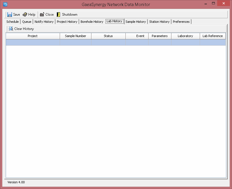This screenshot has height=189, width=232.
Task: Switch to the Schedule tab
Action: [13, 22]
